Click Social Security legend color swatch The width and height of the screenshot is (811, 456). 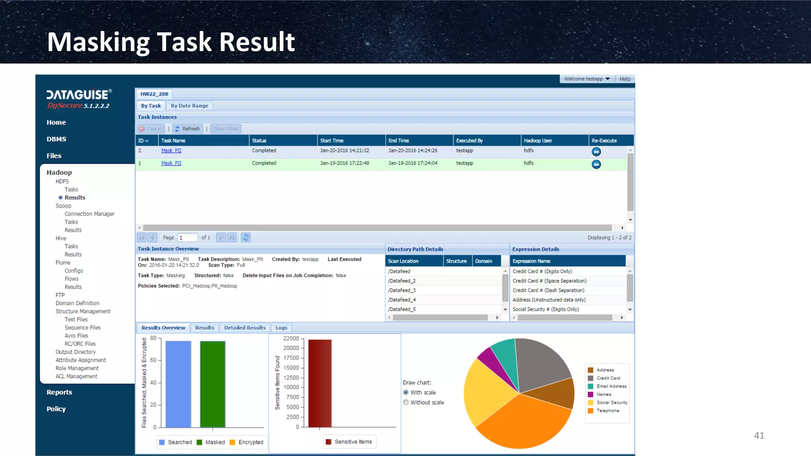point(590,402)
